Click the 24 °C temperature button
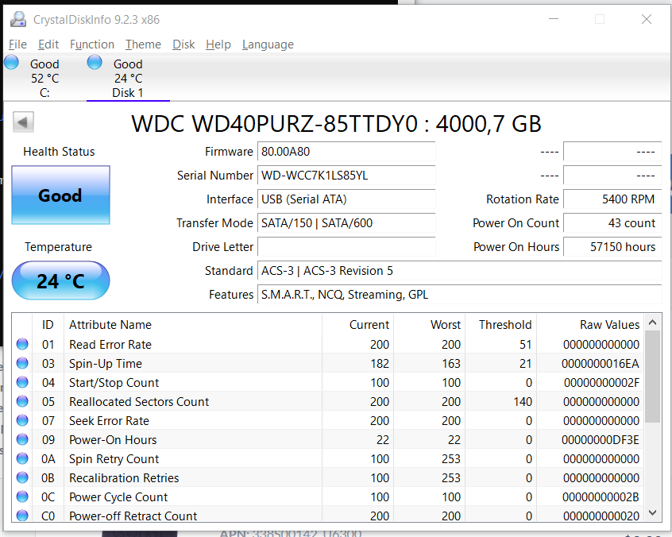This screenshot has height=537, width=672. (60, 281)
